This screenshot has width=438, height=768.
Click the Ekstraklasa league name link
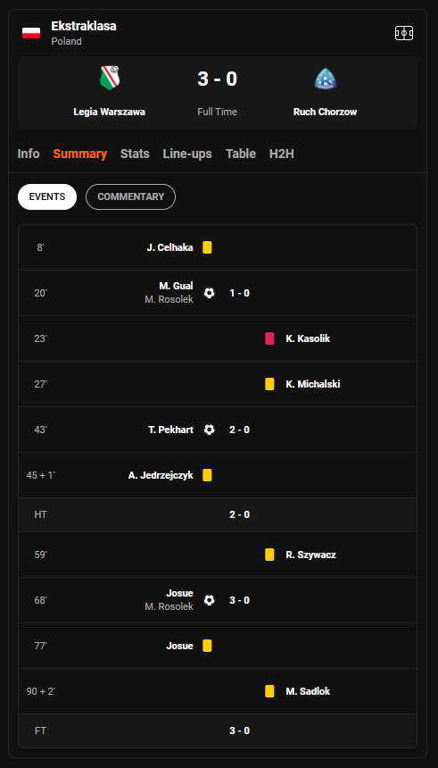tap(84, 26)
